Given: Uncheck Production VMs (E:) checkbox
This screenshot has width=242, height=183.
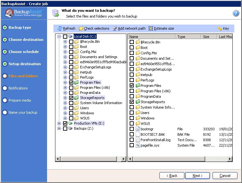Looking at the screenshot, I should coord(65,123).
